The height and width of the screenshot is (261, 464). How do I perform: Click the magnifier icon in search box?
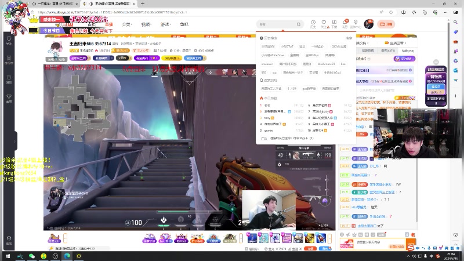(x=299, y=24)
